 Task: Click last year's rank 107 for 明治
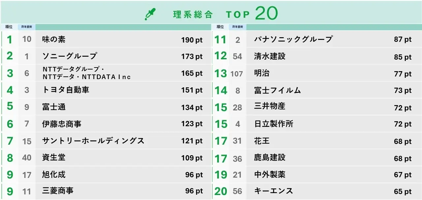pyautogui.click(x=237, y=74)
